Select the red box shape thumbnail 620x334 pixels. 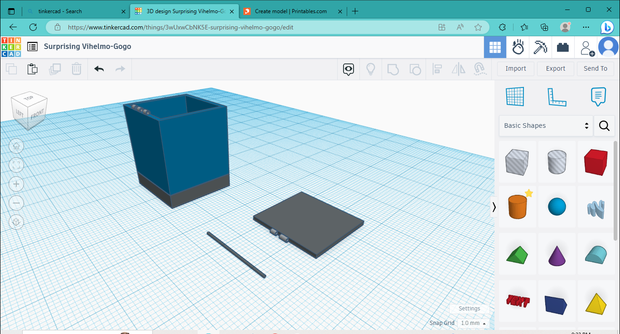pyautogui.click(x=596, y=162)
